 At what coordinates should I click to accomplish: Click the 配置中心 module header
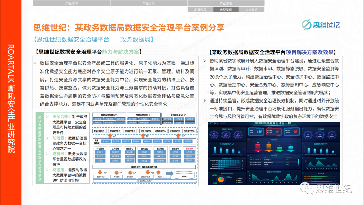[129, 149]
